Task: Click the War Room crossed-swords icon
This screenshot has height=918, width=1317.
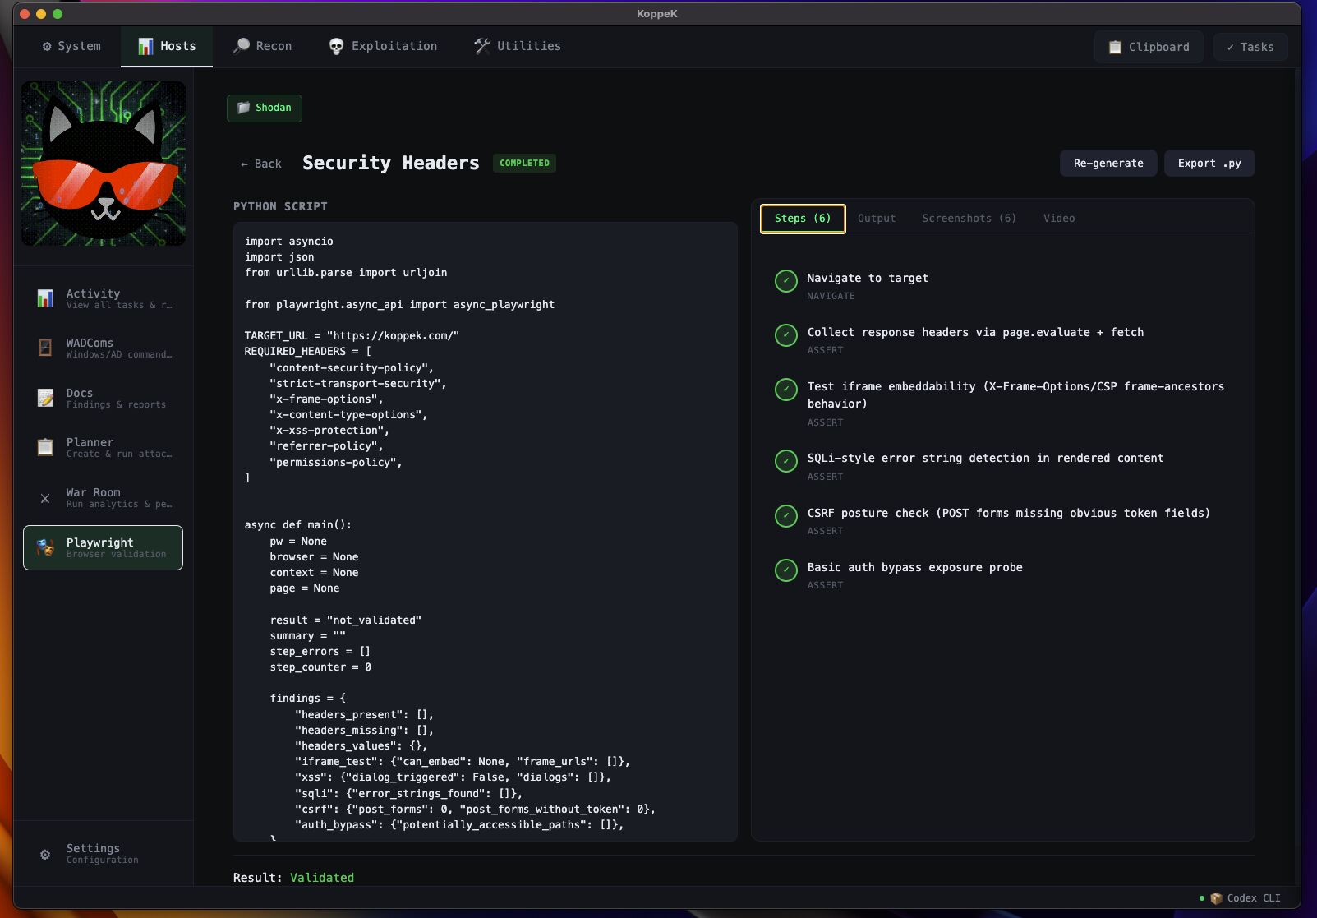Action: [45, 498]
